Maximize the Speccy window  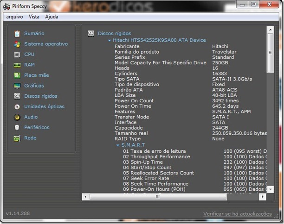coord(253,4)
